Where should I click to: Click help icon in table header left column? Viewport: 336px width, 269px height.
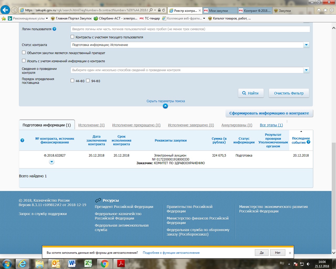pos(22,140)
